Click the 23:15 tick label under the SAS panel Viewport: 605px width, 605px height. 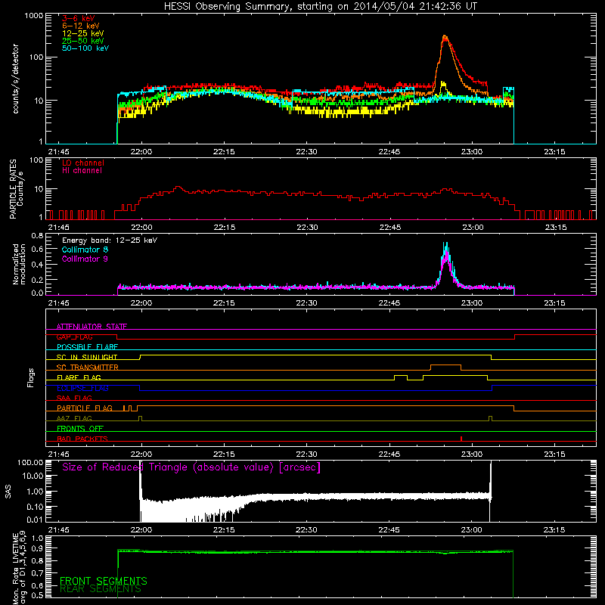[554, 530]
